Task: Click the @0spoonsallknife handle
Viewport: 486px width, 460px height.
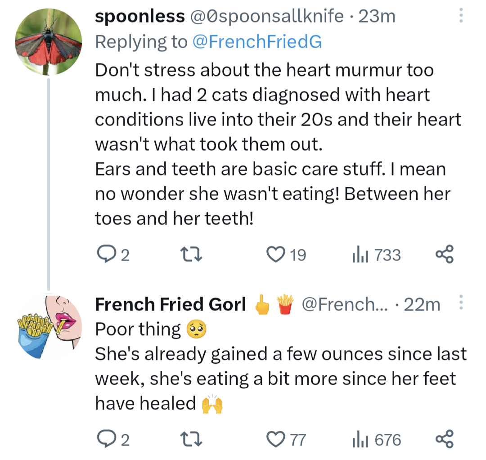Action: [267, 16]
